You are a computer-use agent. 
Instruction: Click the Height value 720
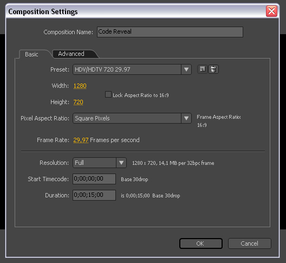pyautogui.click(x=78, y=102)
